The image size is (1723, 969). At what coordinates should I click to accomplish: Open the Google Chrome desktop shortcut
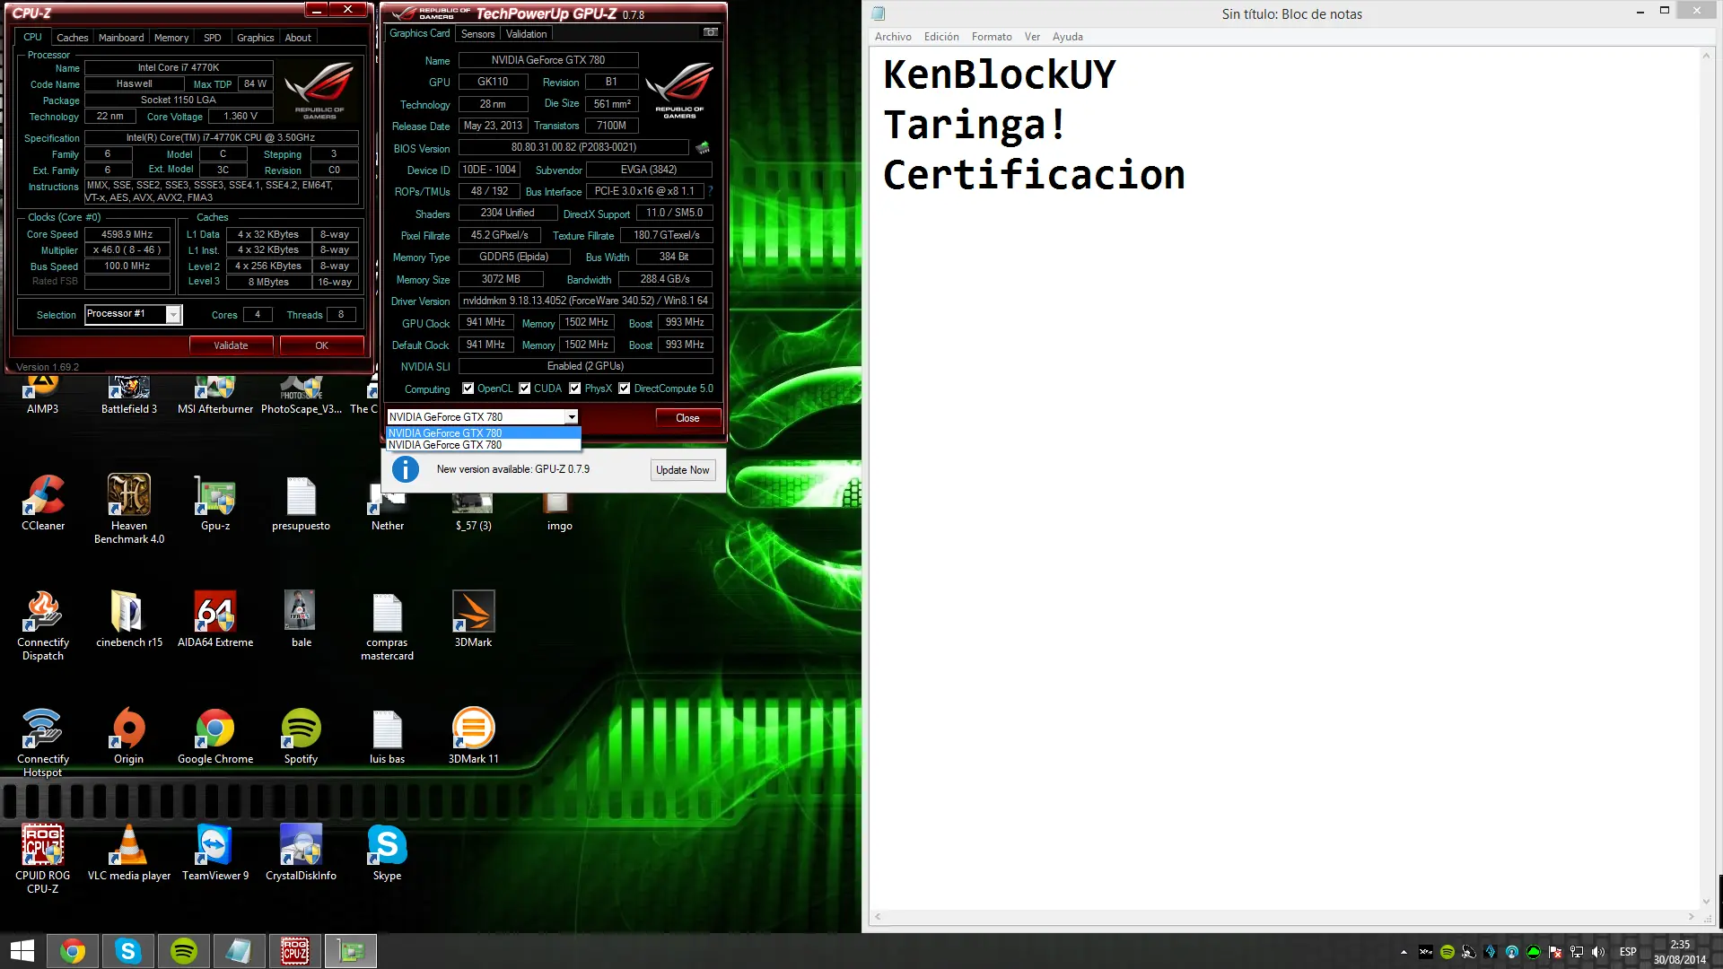[x=215, y=736]
